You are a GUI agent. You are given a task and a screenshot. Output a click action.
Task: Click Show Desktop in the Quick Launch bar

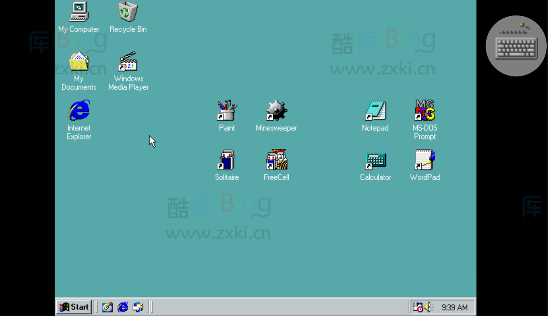coord(107,307)
